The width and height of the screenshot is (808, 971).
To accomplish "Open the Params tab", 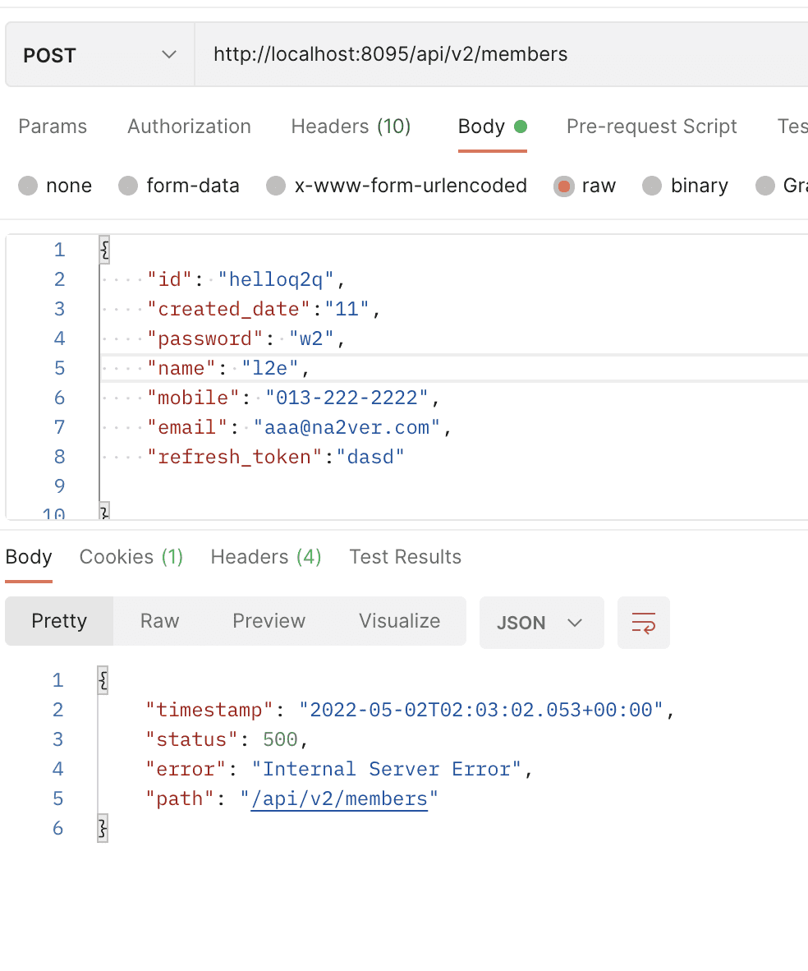I will [x=53, y=127].
